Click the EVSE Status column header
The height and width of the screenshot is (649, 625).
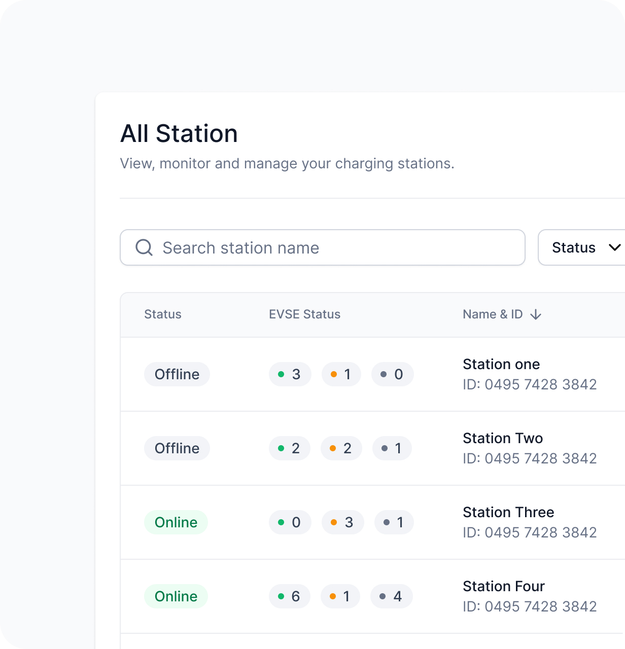pos(304,314)
